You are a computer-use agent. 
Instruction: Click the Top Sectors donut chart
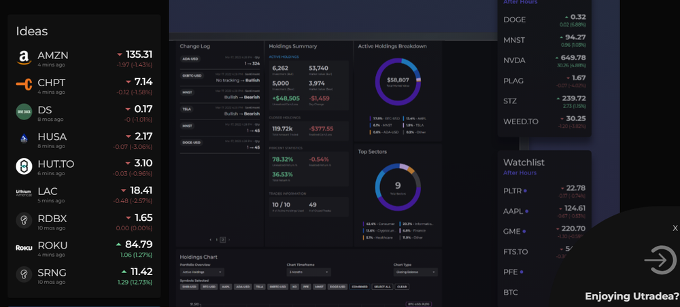click(x=398, y=187)
